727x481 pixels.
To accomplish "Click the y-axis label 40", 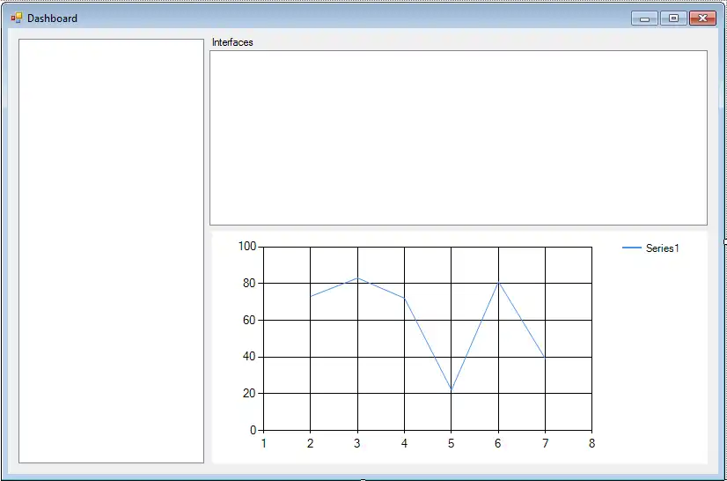I will point(249,357).
